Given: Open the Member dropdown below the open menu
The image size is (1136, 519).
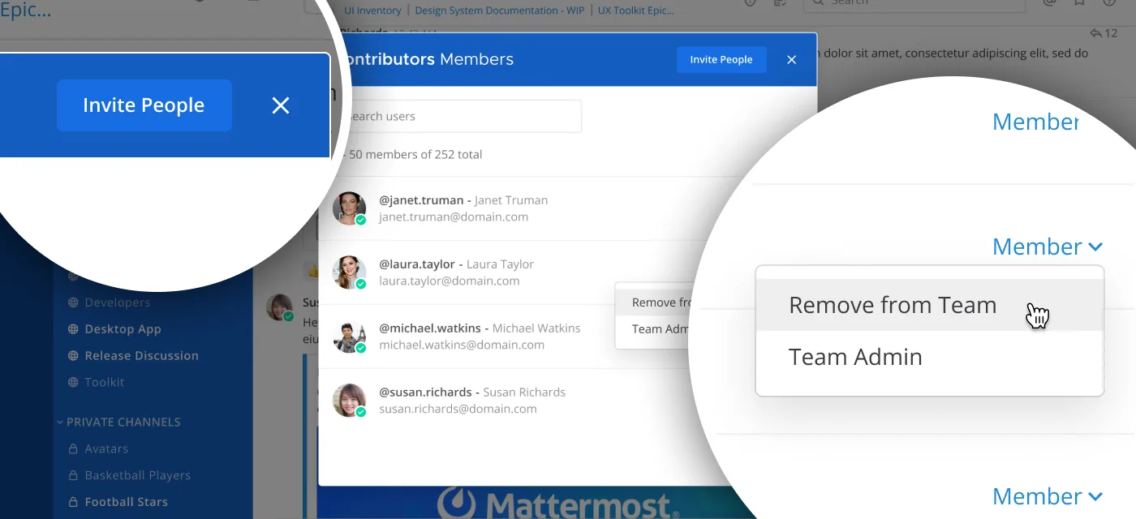Looking at the screenshot, I should [1048, 496].
